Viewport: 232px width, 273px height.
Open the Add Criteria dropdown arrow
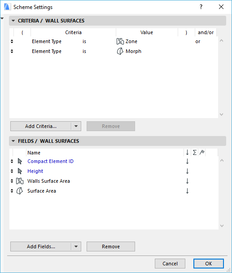(x=76, y=126)
